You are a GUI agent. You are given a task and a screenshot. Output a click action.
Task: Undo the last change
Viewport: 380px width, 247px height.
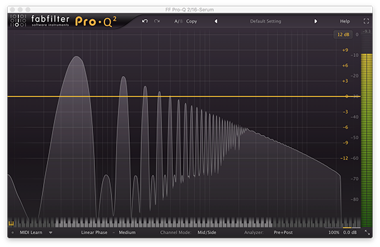144,21
